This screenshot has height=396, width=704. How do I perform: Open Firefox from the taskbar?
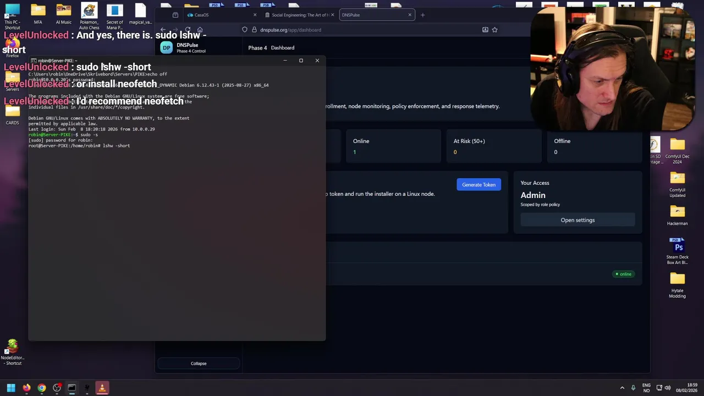[x=26, y=388]
